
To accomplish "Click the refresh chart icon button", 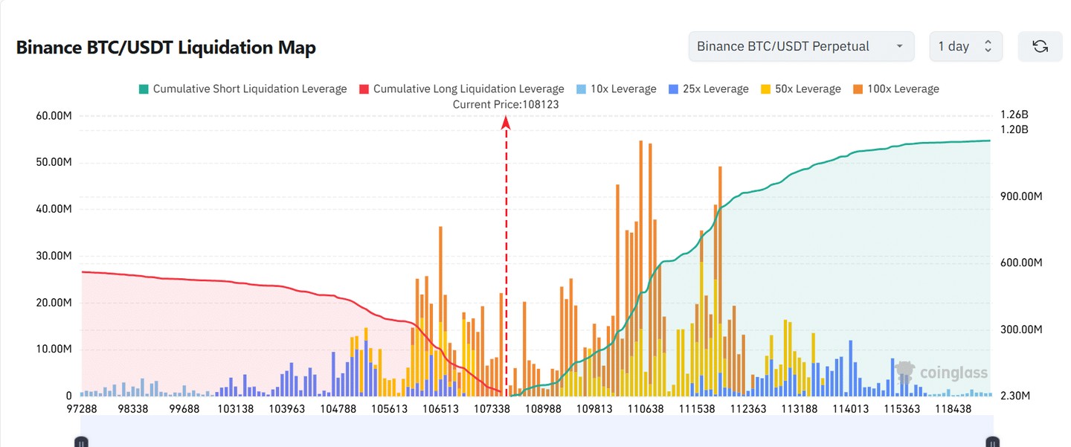I will [1040, 46].
